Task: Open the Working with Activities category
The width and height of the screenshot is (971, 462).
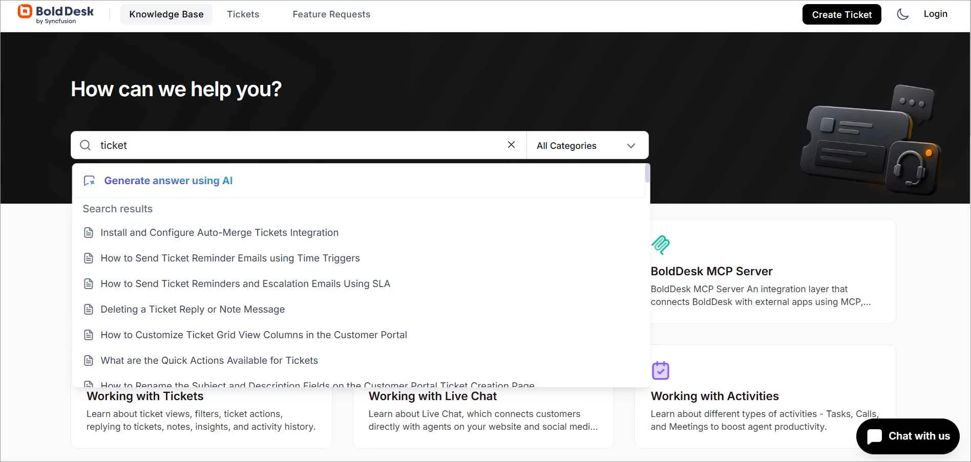Action: pyautogui.click(x=714, y=396)
